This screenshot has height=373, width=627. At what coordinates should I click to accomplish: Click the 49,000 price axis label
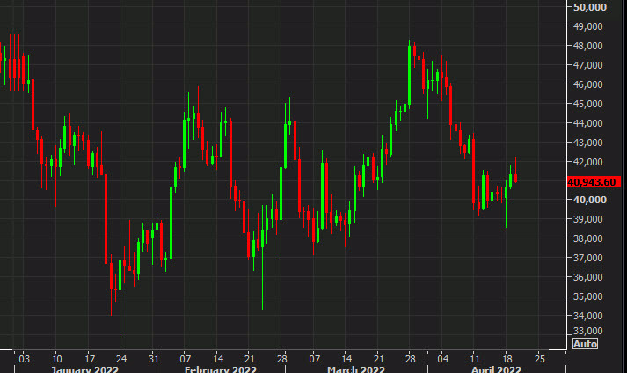[x=587, y=26]
